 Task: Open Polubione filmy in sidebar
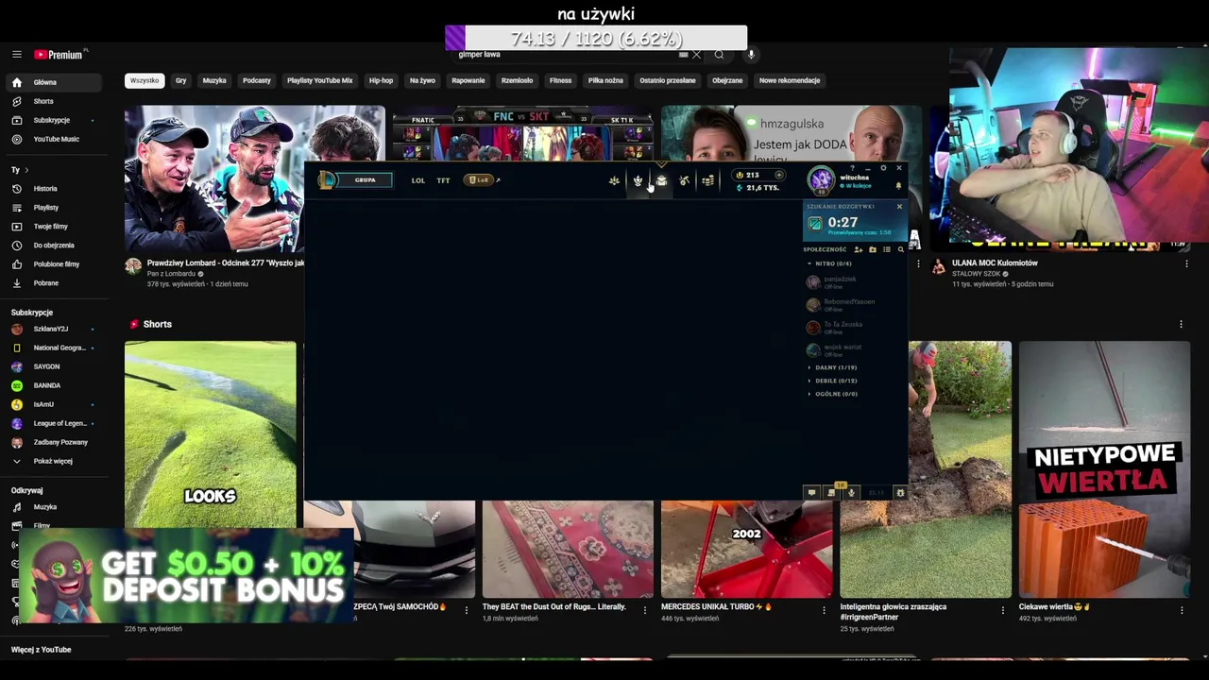[x=55, y=263]
